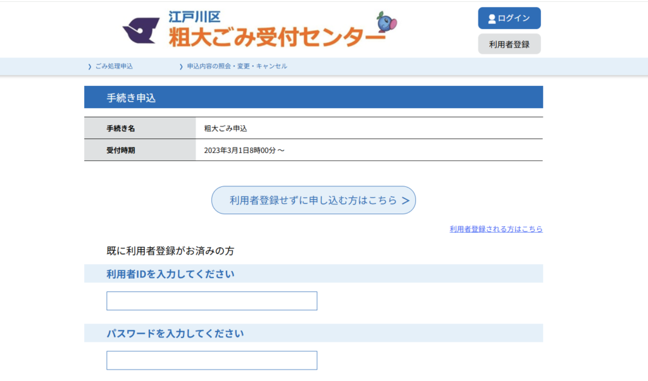The width and height of the screenshot is (648, 381).
Task: Click the Edogawa ward purple emblem logo
Action: [140, 30]
